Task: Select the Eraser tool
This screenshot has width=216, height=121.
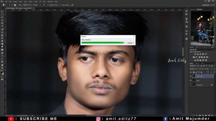Action: point(2,41)
